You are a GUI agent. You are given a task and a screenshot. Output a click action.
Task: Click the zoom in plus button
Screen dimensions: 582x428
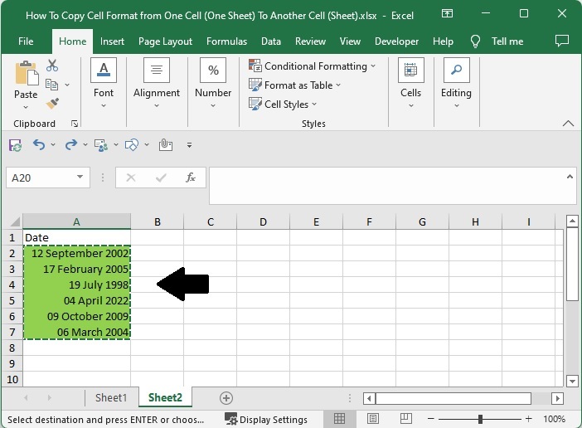(x=529, y=419)
